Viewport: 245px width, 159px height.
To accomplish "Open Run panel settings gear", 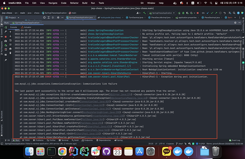I will click(x=235, y=23).
